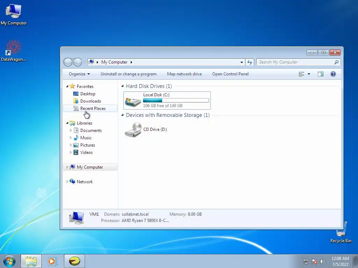Click the Forward navigation arrow button
Viewport: 358px width, 268px height.
pyautogui.click(x=78, y=62)
